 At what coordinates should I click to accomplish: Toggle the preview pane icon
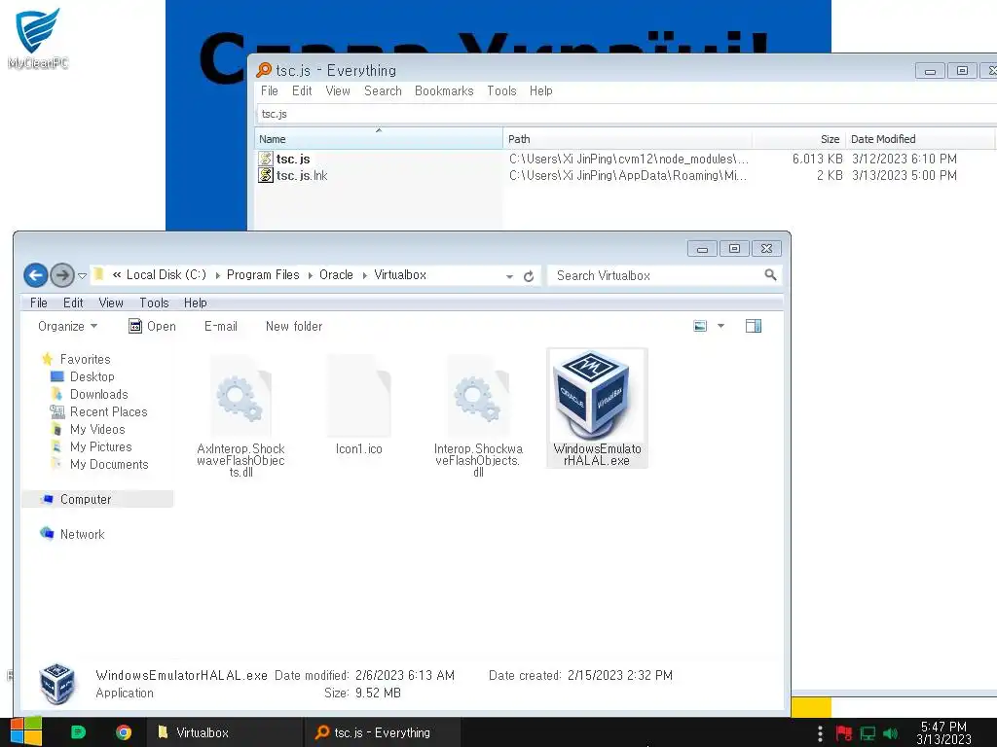tap(754, 326)
